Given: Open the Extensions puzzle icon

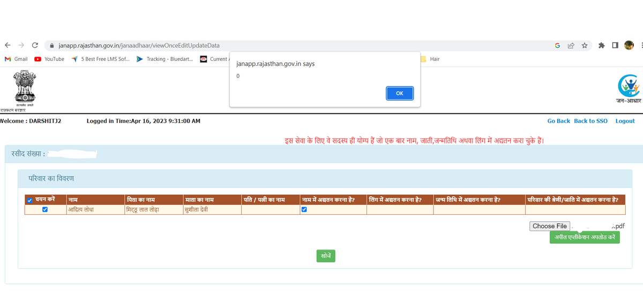Looking at the screenshot, I should point(602,45).
